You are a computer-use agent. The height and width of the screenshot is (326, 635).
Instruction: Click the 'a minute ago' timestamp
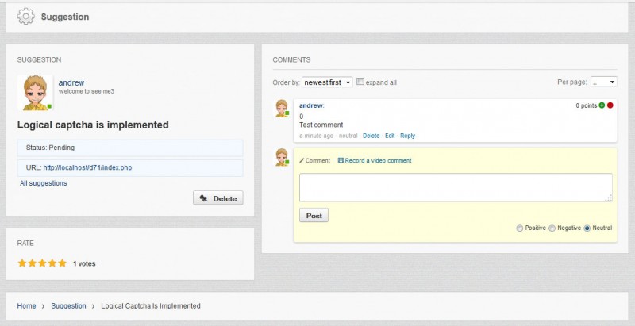pos(316,136)
